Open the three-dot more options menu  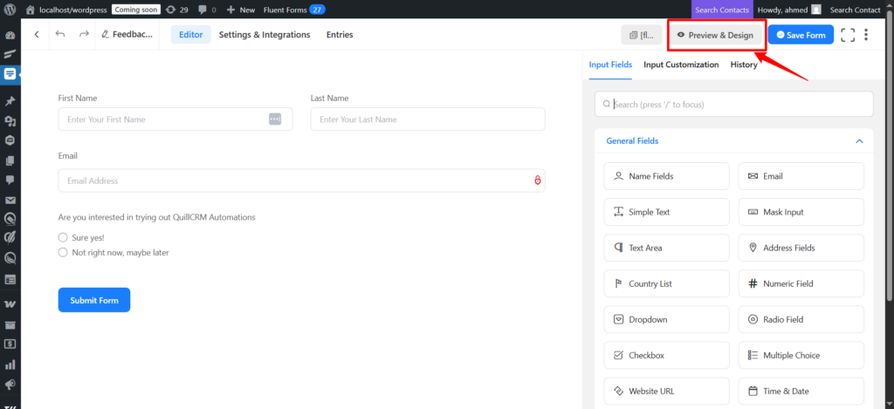point(866,35)
